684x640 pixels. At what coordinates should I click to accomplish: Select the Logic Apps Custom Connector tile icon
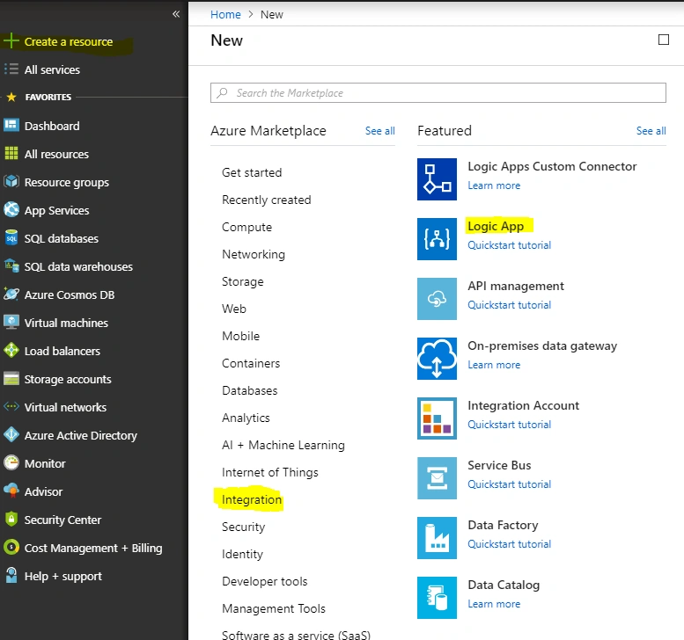(437, 179)
